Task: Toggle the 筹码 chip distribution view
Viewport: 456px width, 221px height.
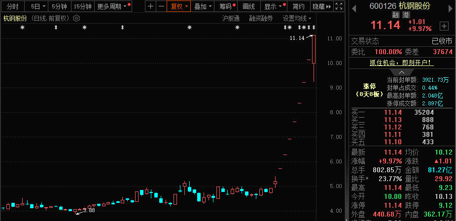Action: click(227, 6)
